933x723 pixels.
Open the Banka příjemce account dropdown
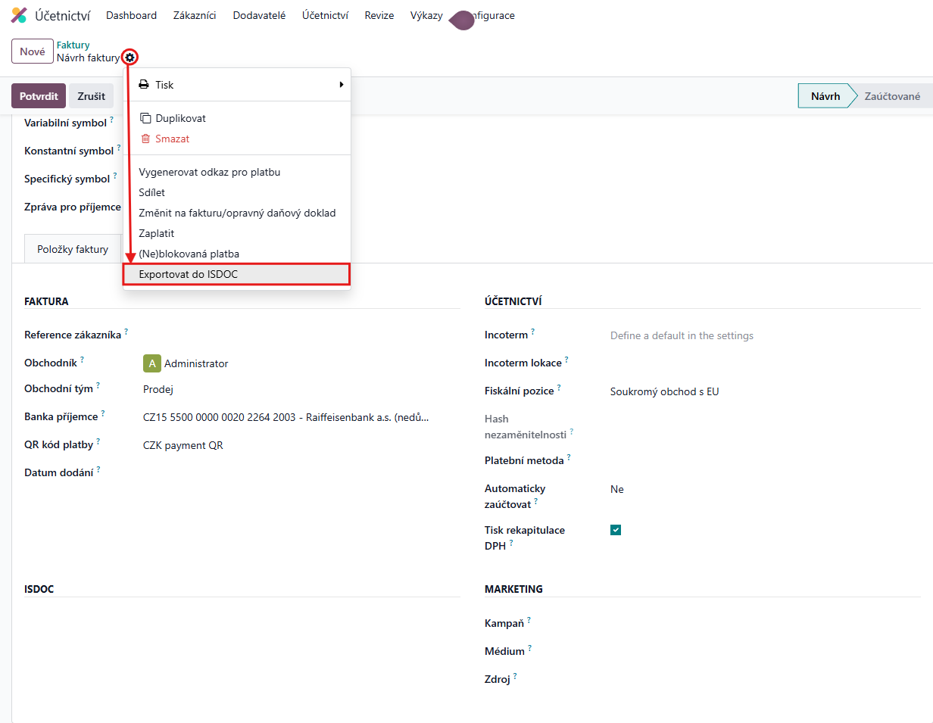(301, 417)
